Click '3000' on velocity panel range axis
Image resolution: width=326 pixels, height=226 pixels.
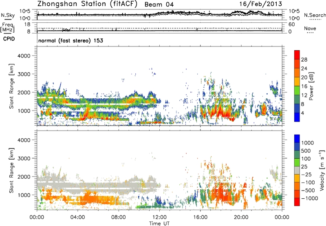[x=24, y=158]
